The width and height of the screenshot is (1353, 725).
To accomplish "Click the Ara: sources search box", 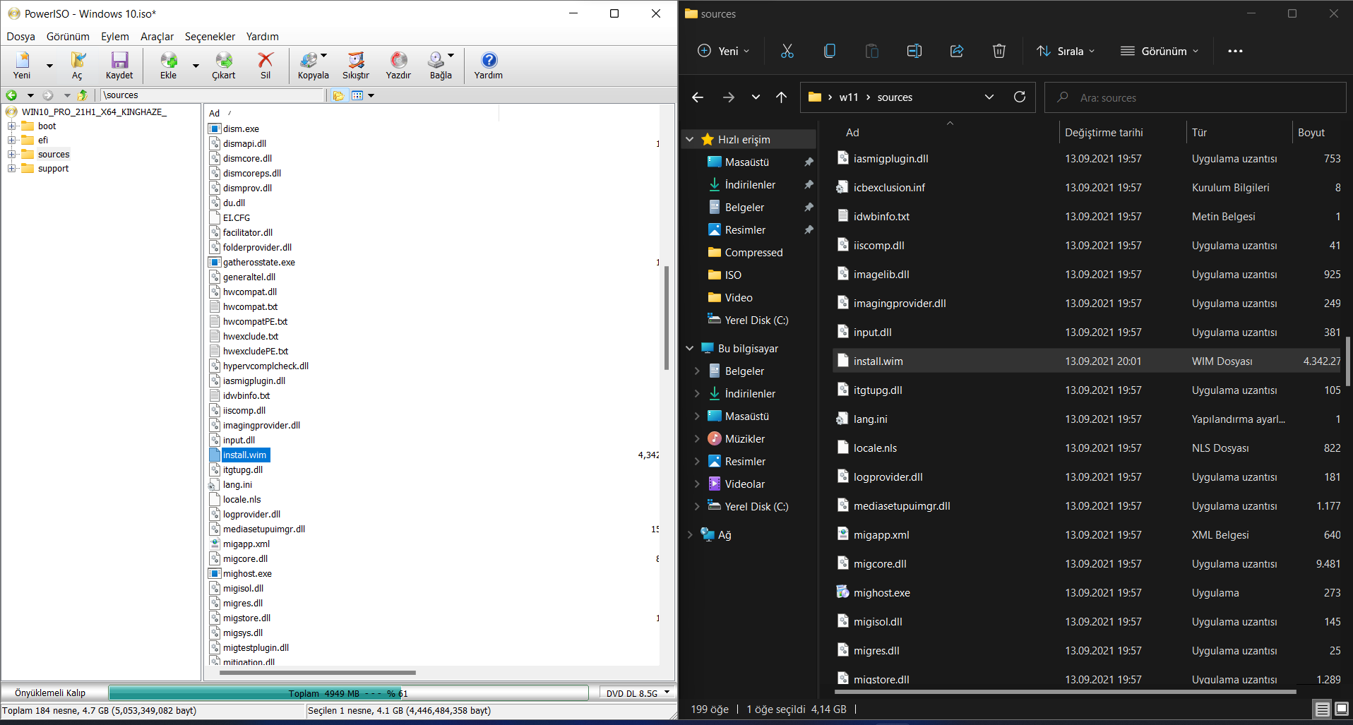I will pyautogui.click(x=1195, y=97).
